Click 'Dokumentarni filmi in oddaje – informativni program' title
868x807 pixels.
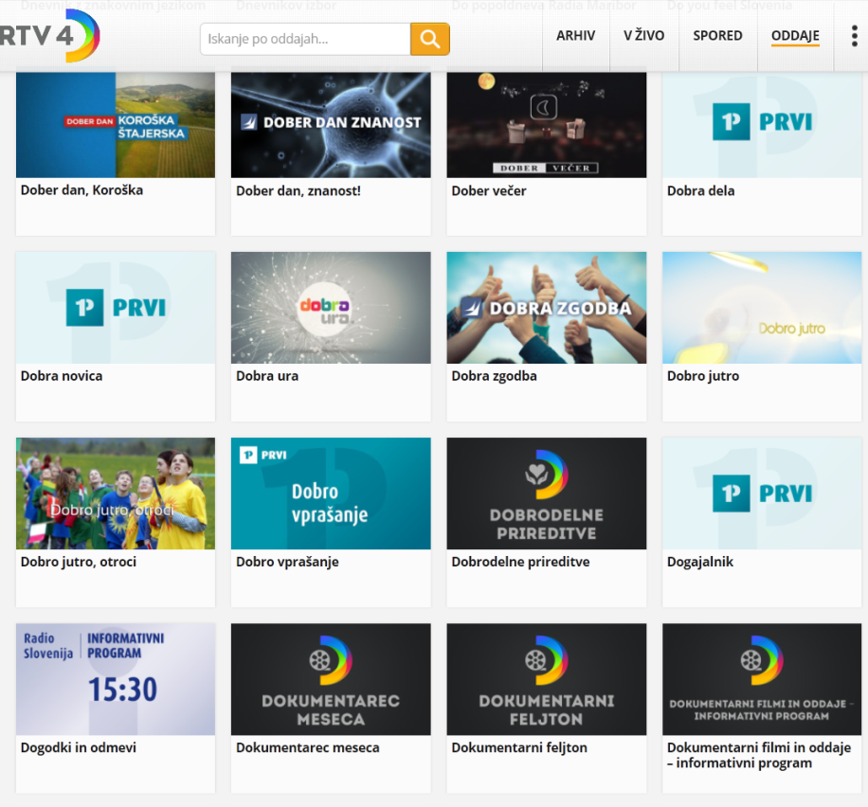click(759, 756)
